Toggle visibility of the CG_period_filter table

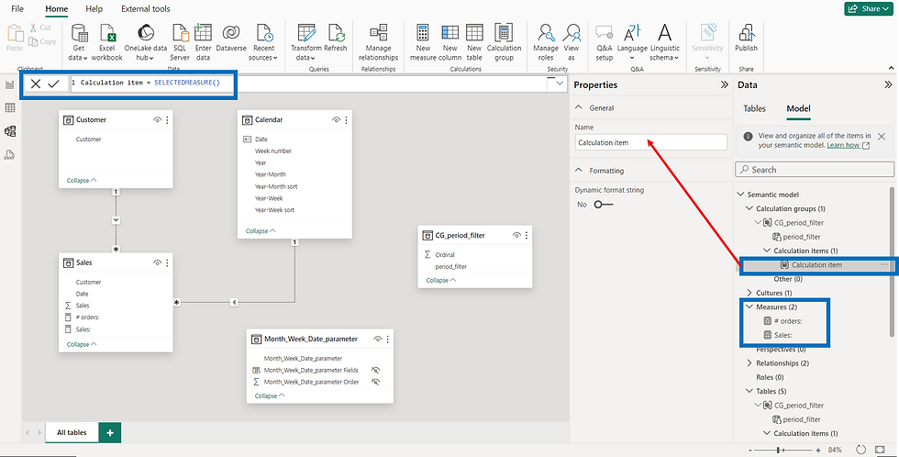tap(516, 235)
